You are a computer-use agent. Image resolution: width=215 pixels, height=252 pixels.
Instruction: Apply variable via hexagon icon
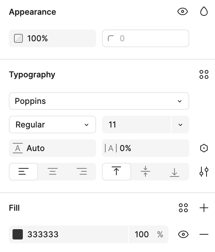pyautogui.click(x=204, y=148)
